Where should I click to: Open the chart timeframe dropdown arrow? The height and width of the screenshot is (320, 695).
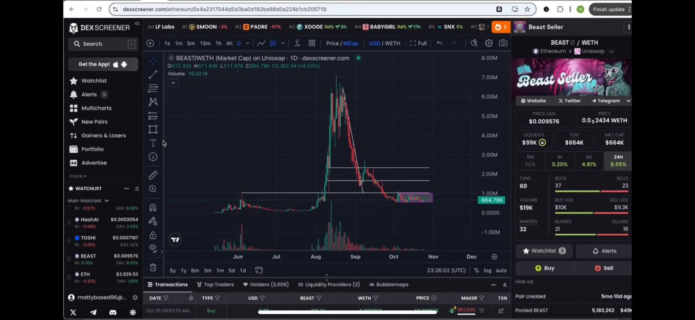[x=248, y=43]
